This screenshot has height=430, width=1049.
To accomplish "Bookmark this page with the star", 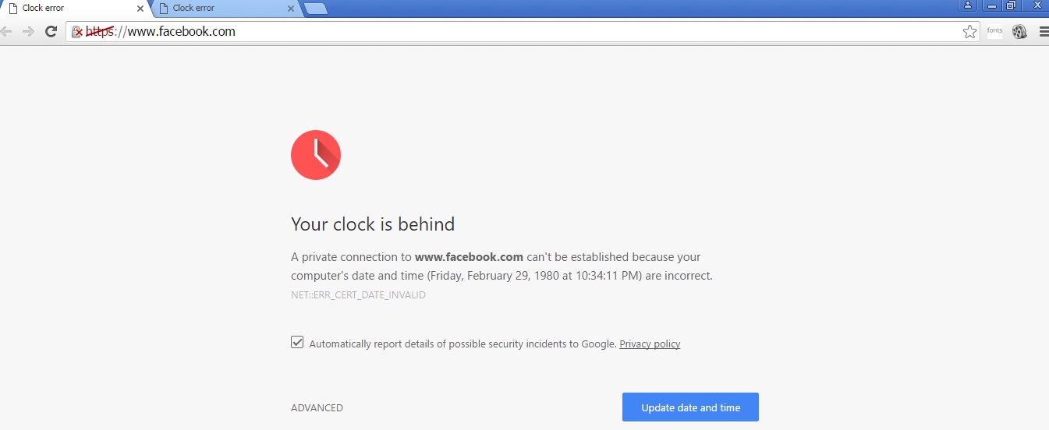I will click(x=969, y=32).
